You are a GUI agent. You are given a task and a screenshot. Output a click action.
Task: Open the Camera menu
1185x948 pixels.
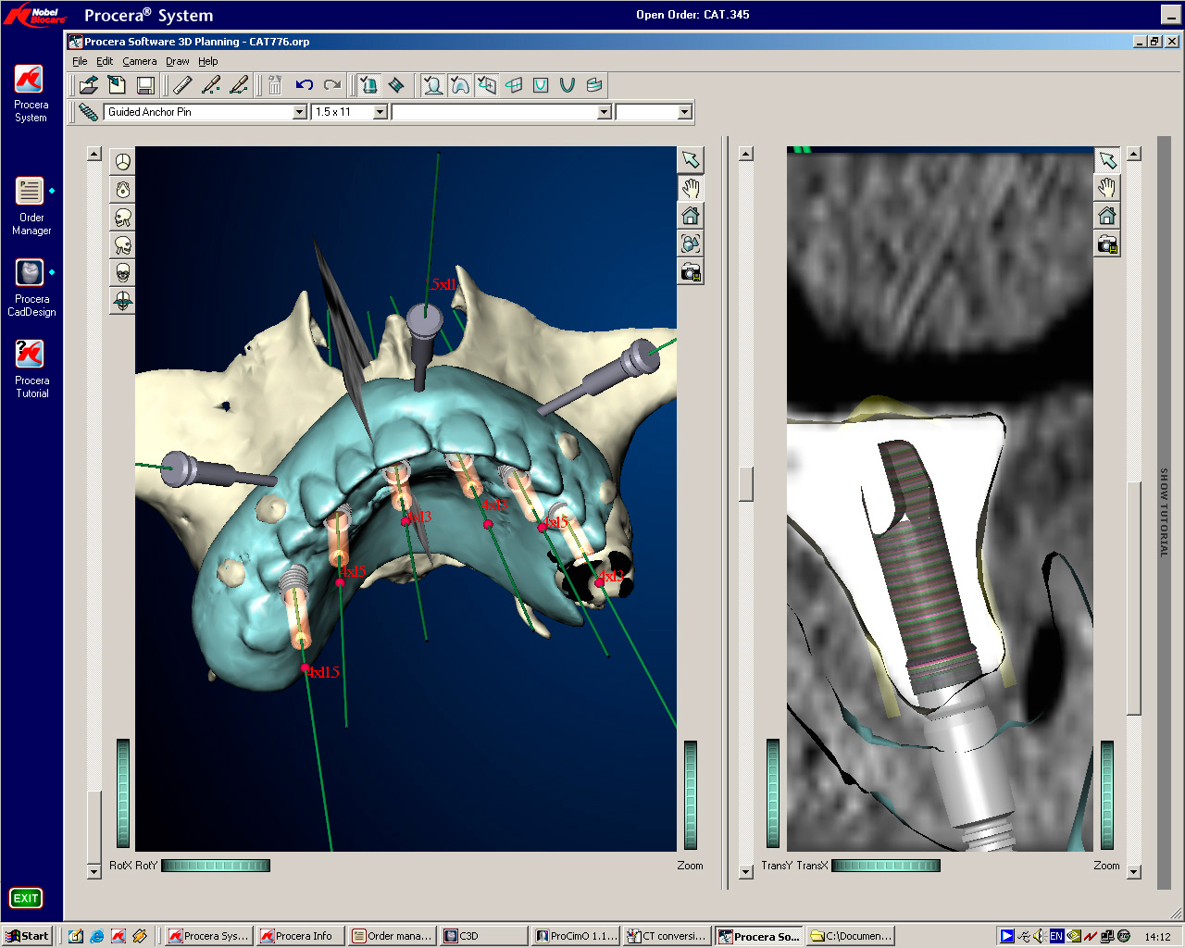tap(139, 61)
